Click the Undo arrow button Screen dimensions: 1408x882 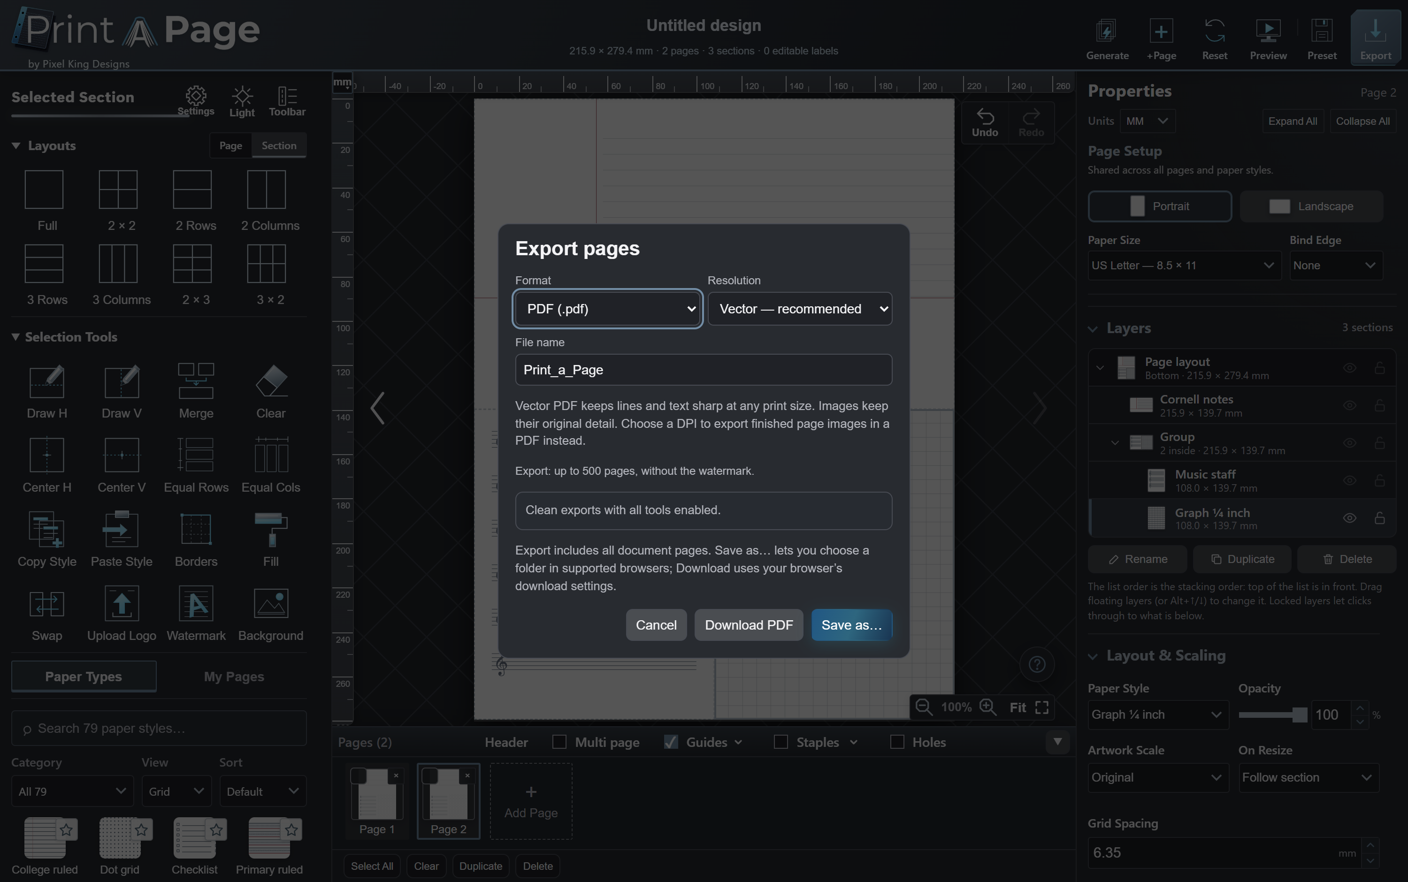pos(985,122)
